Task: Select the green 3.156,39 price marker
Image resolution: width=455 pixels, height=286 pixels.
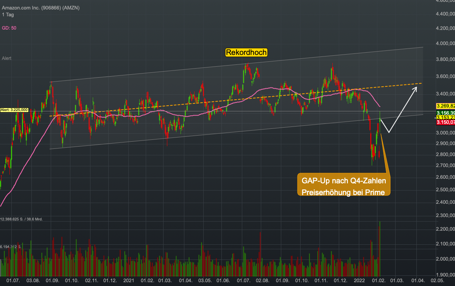Action: pos(445,113)
